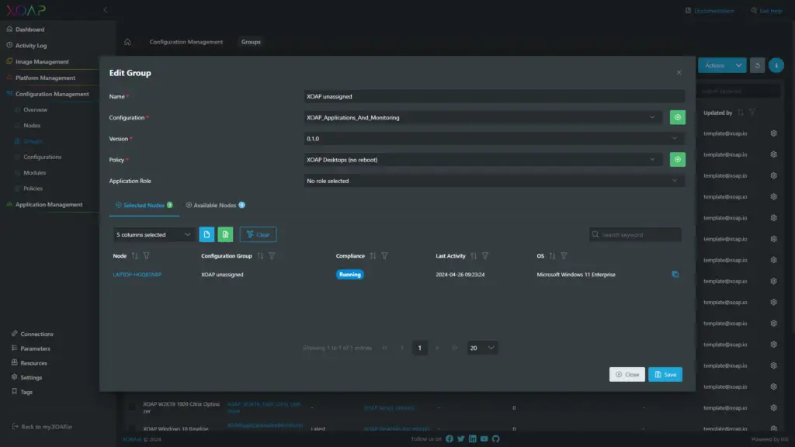Clear the table filters
Viewport: 795px width, 447px height.
258,234
